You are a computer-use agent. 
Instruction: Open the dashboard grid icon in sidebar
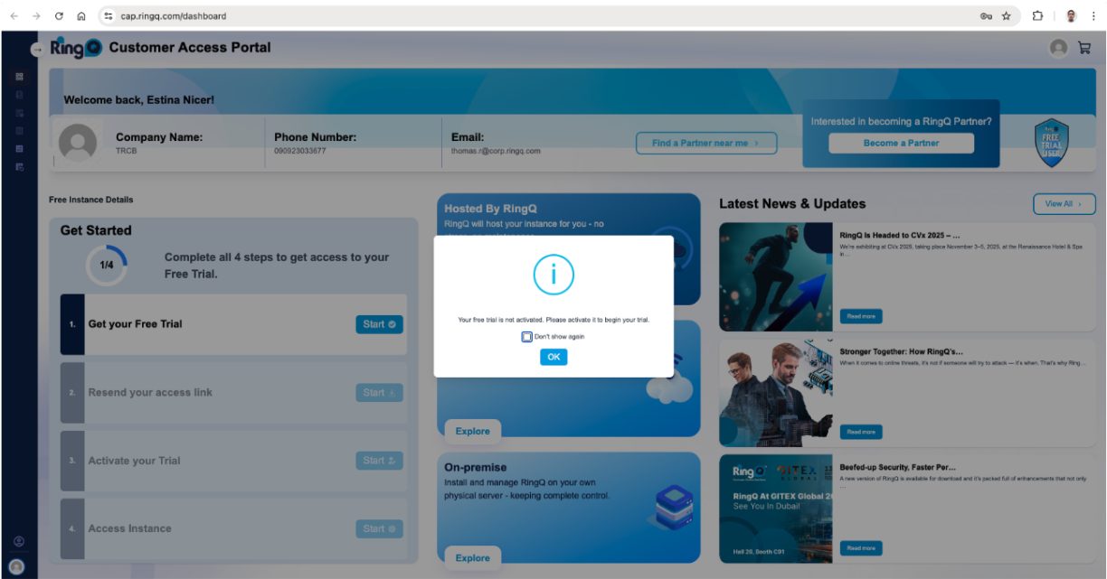pos(19,77)
